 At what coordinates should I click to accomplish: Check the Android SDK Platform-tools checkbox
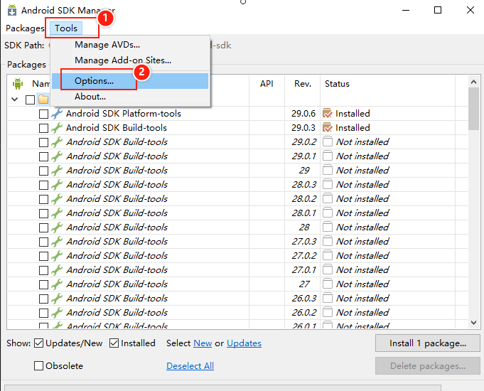click(43, 114)
